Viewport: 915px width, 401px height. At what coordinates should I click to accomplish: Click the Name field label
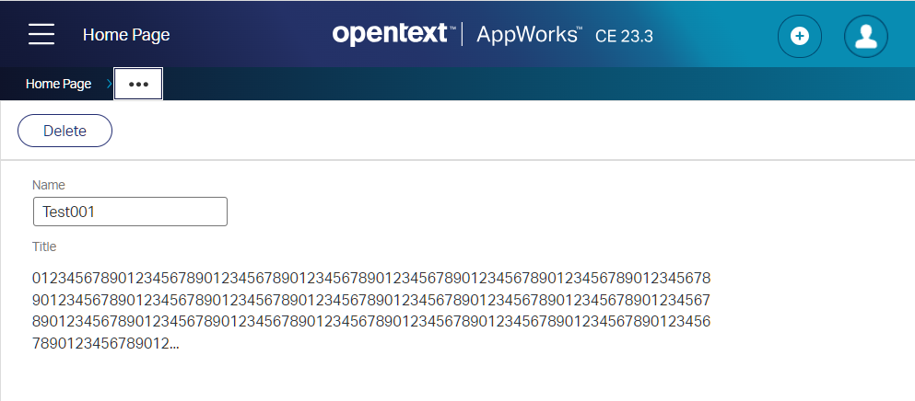[x=49, y=185]
